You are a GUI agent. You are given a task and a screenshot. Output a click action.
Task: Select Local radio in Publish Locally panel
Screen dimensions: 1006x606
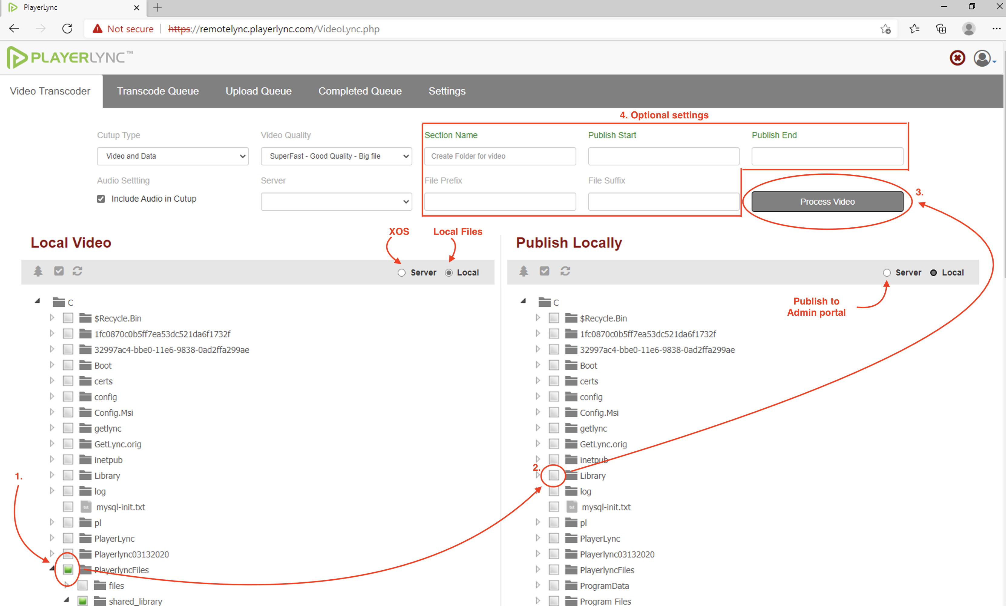point(933,273)
